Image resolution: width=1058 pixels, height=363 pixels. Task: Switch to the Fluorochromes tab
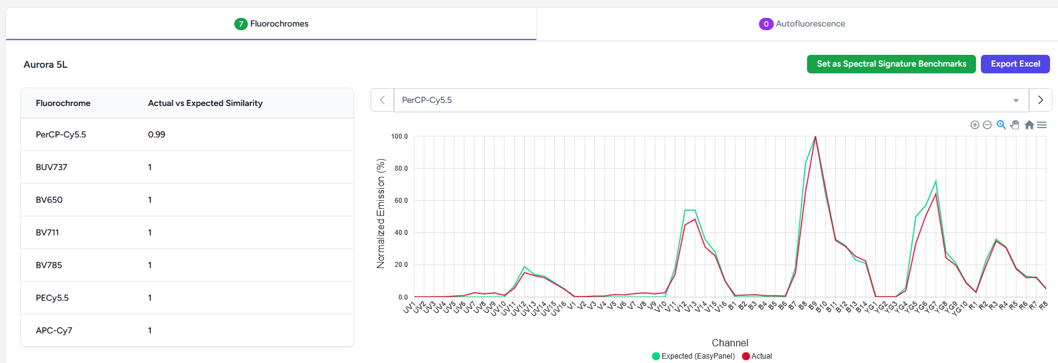pyautogui.click(x=271, y=24)
